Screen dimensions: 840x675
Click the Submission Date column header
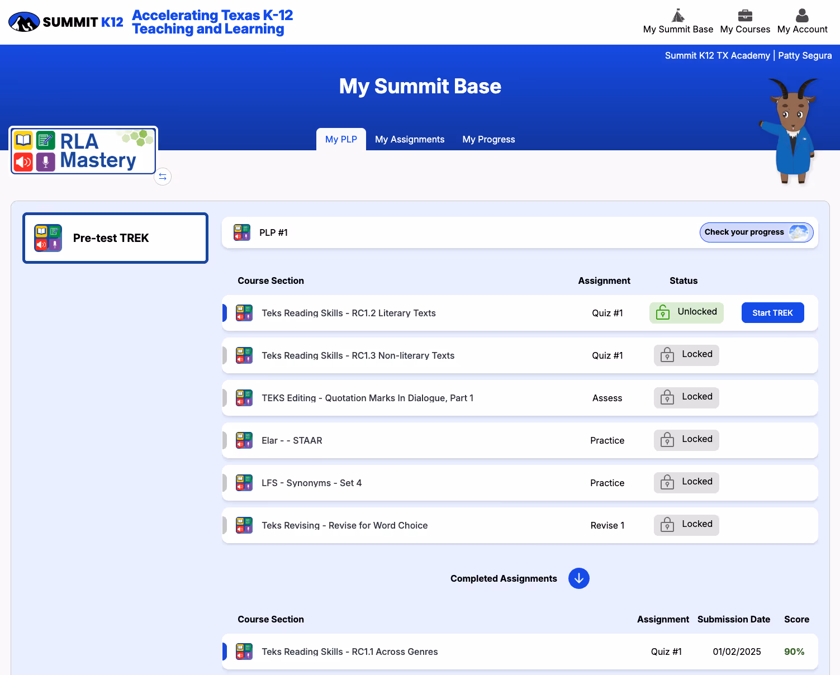734,619
